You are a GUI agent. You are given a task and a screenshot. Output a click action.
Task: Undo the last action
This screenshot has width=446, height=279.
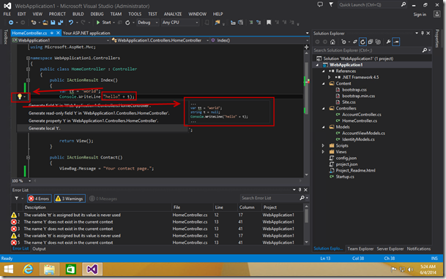tap(70, 23)
